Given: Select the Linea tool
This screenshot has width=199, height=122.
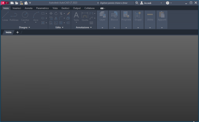Looking at the screenshot, I should pos(5,17).
